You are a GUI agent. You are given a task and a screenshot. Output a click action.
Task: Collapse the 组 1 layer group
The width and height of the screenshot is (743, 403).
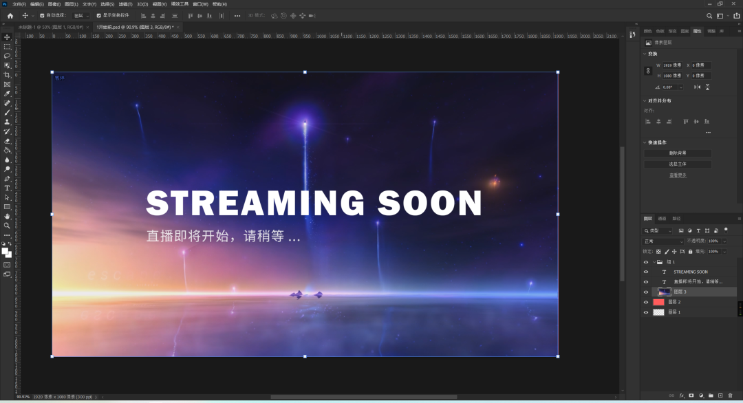(654, 262)
